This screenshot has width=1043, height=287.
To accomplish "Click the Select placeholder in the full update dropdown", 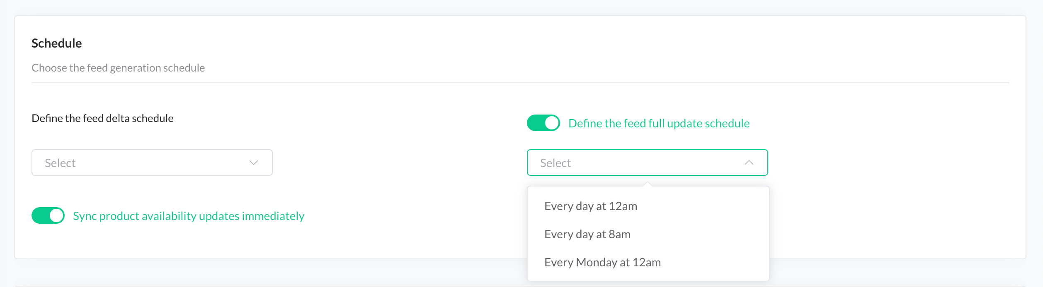I will pyautogui.click(x=555, y=163).
